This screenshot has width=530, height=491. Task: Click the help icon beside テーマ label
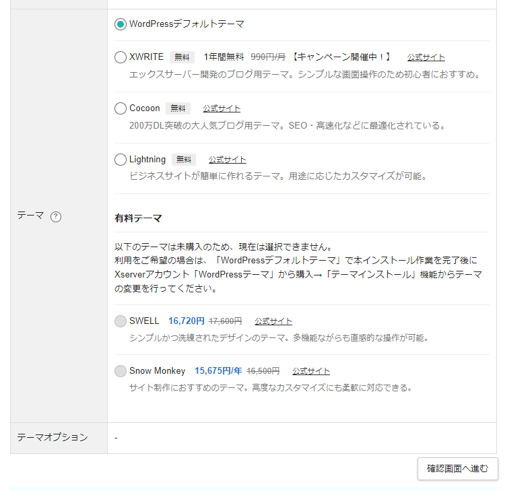tap(56, 216)
